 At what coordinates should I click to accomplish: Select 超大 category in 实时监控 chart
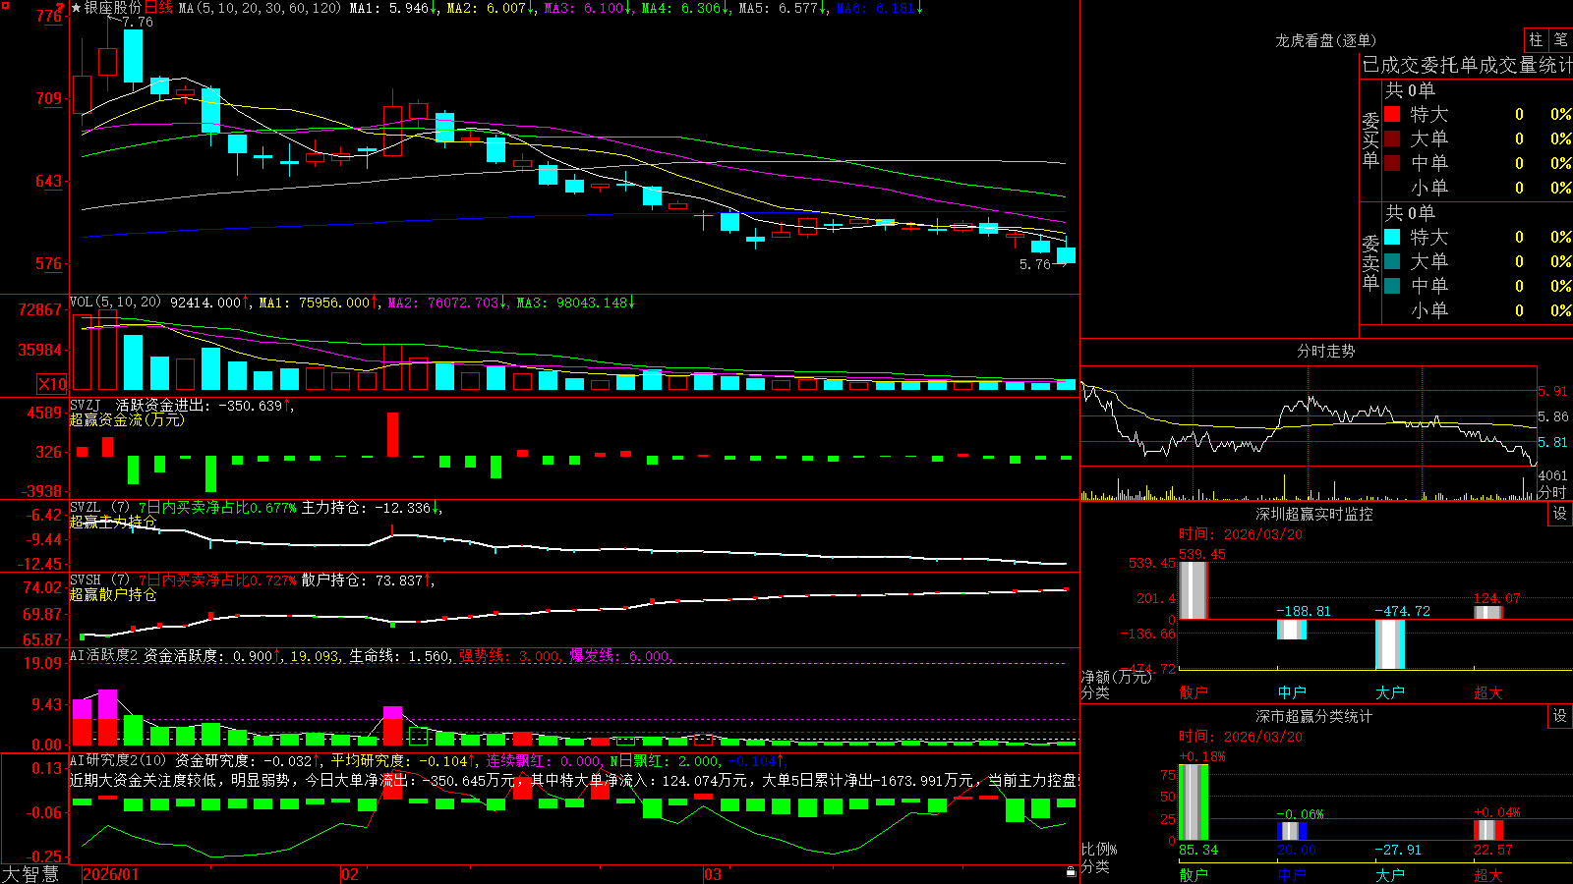click(x=1488, y=692)
